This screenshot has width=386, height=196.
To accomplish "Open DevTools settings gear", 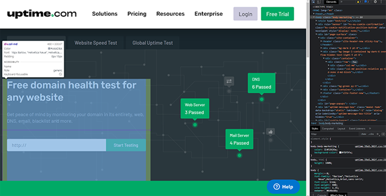I will [375, 2].
